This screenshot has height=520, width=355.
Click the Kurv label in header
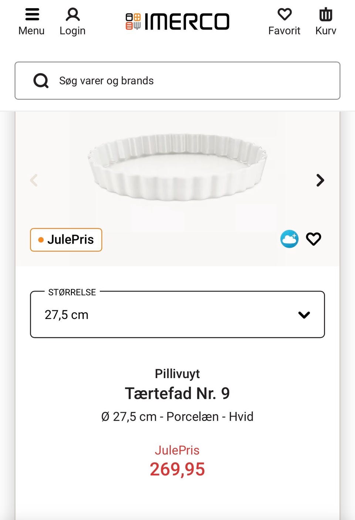326,31
